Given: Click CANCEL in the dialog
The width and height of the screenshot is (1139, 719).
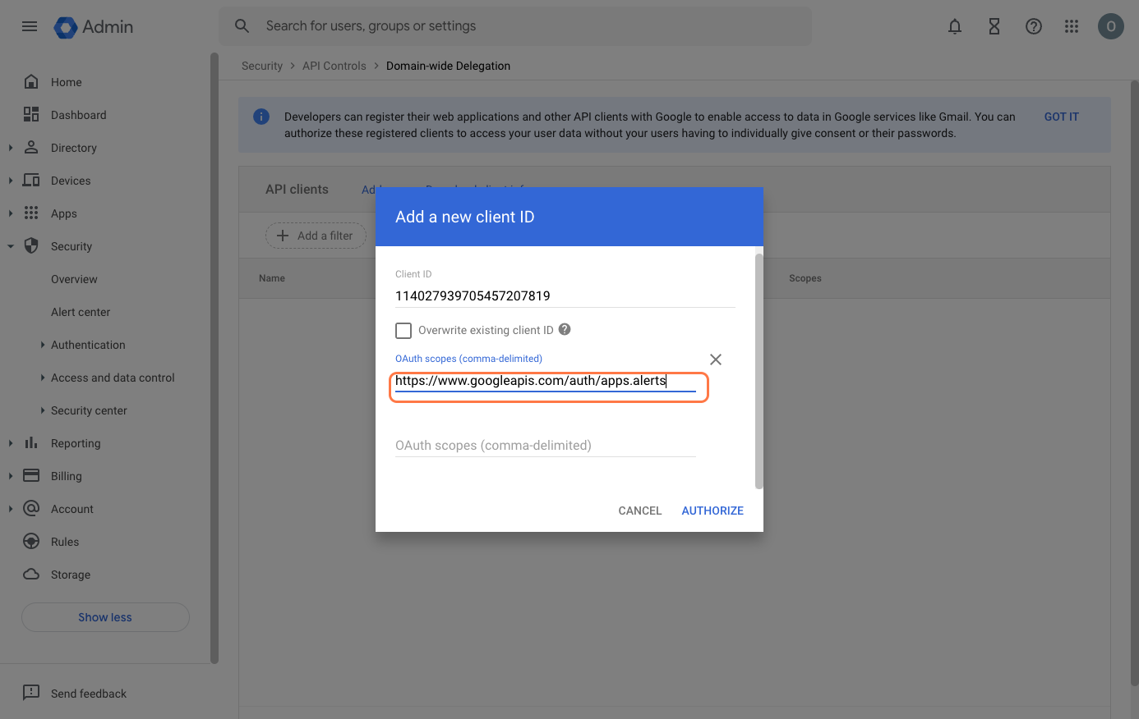Looking at the screenshot, I should [x=639, y=511].
